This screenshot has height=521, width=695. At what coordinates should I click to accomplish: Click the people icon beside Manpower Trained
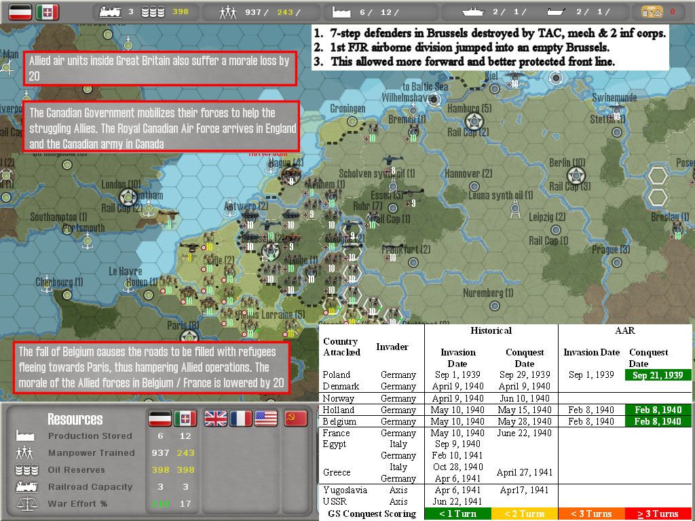click(x=24, y=452)
